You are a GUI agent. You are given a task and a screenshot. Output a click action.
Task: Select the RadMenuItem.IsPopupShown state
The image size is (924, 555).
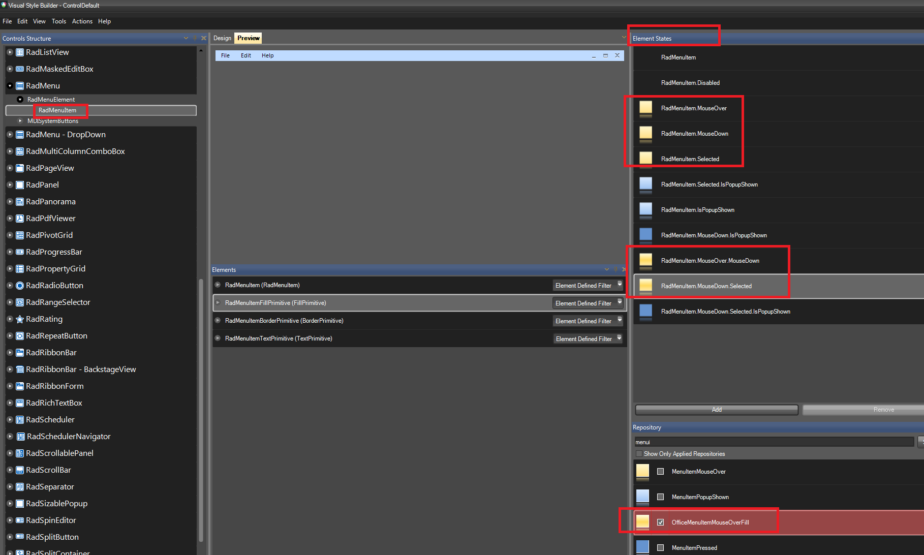[x=779, y=210]
